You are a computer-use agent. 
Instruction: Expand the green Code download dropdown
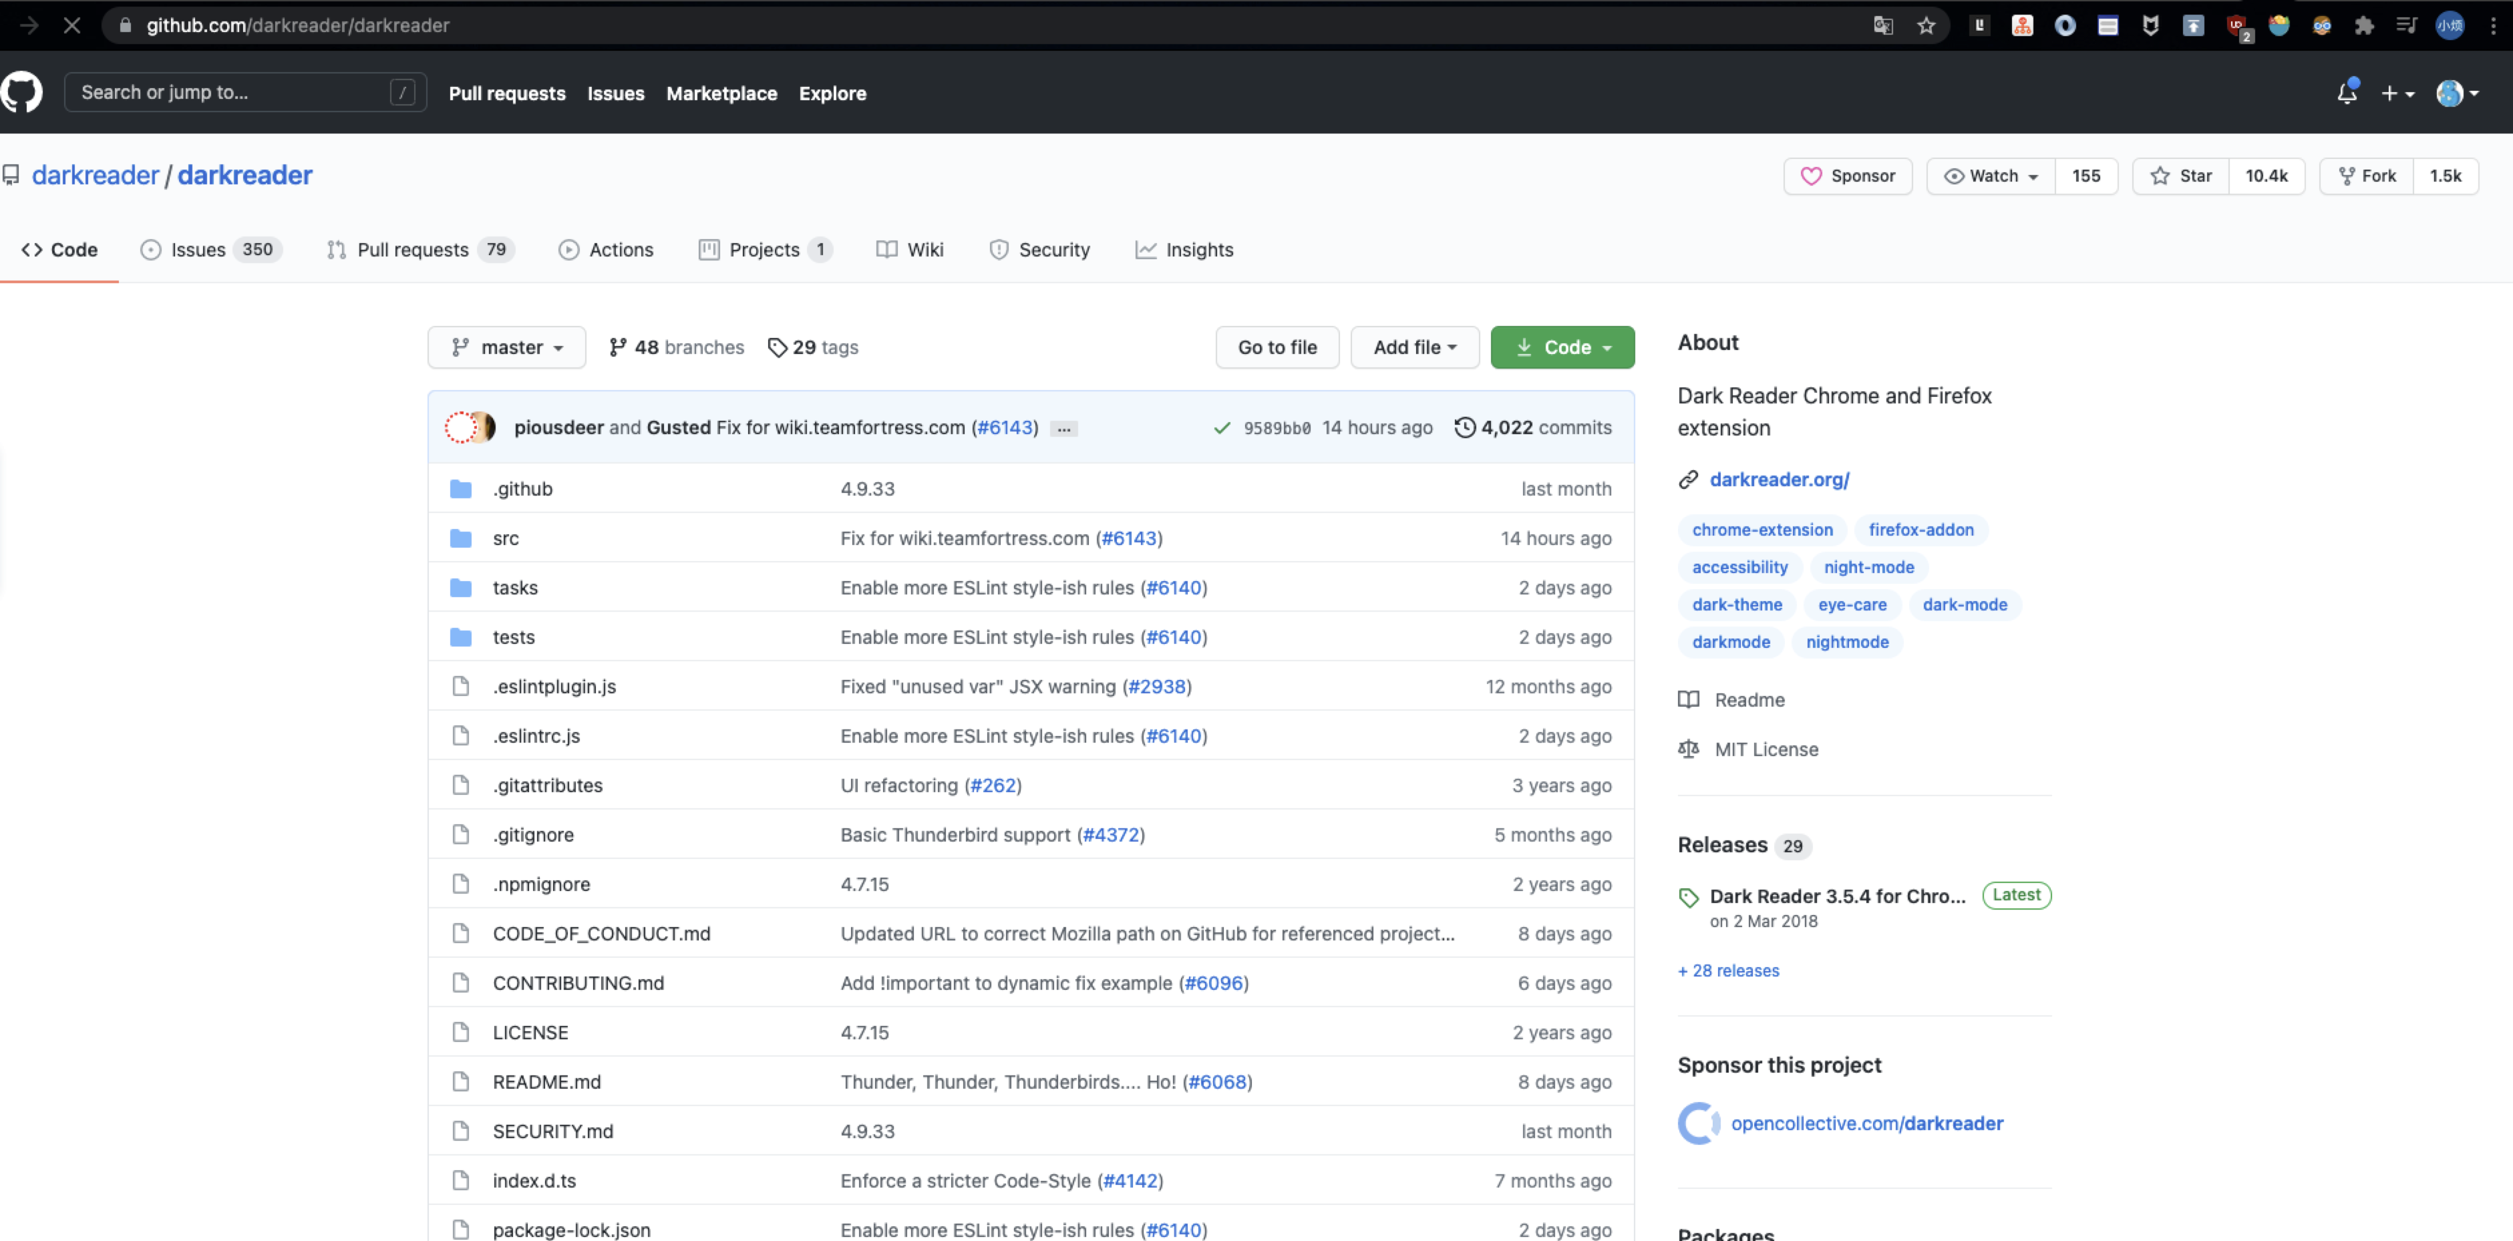[1562, 347]
